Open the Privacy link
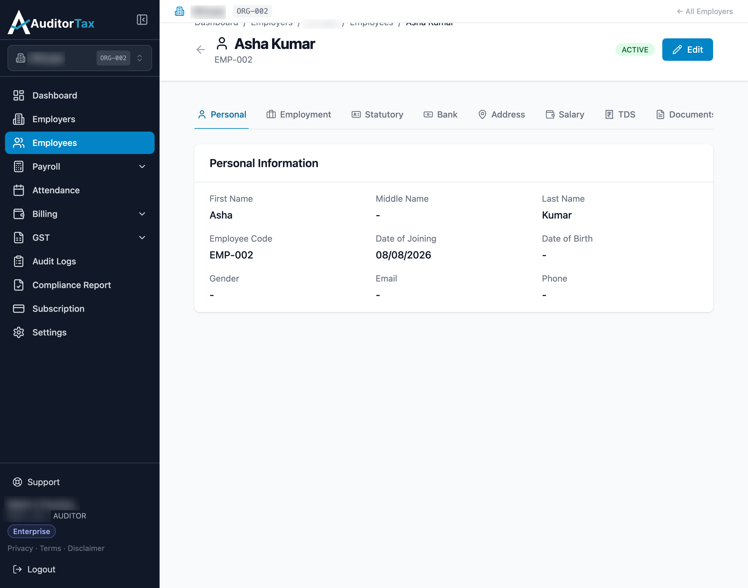Image resolution: width=748 pixels, height=588 pixels. point(20,548)
